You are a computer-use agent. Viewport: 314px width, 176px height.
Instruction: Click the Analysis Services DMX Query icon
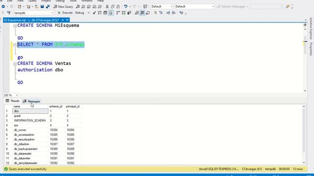point(89,6)
